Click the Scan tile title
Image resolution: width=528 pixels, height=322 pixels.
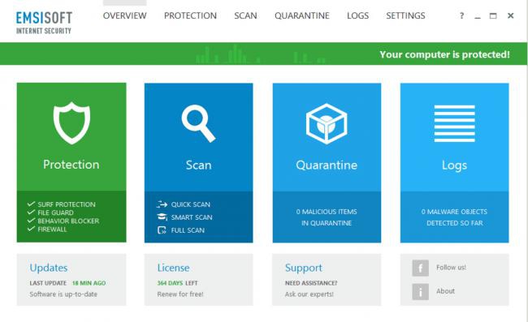click(x=198, y=165)
